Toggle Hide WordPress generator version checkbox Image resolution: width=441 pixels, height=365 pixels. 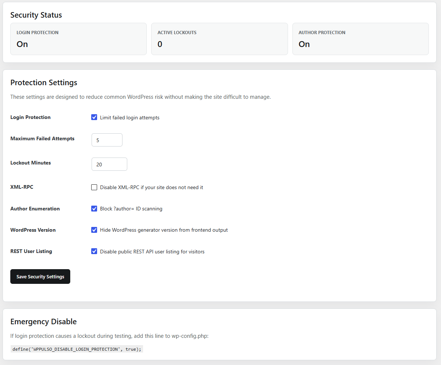(x=94, y=230)
